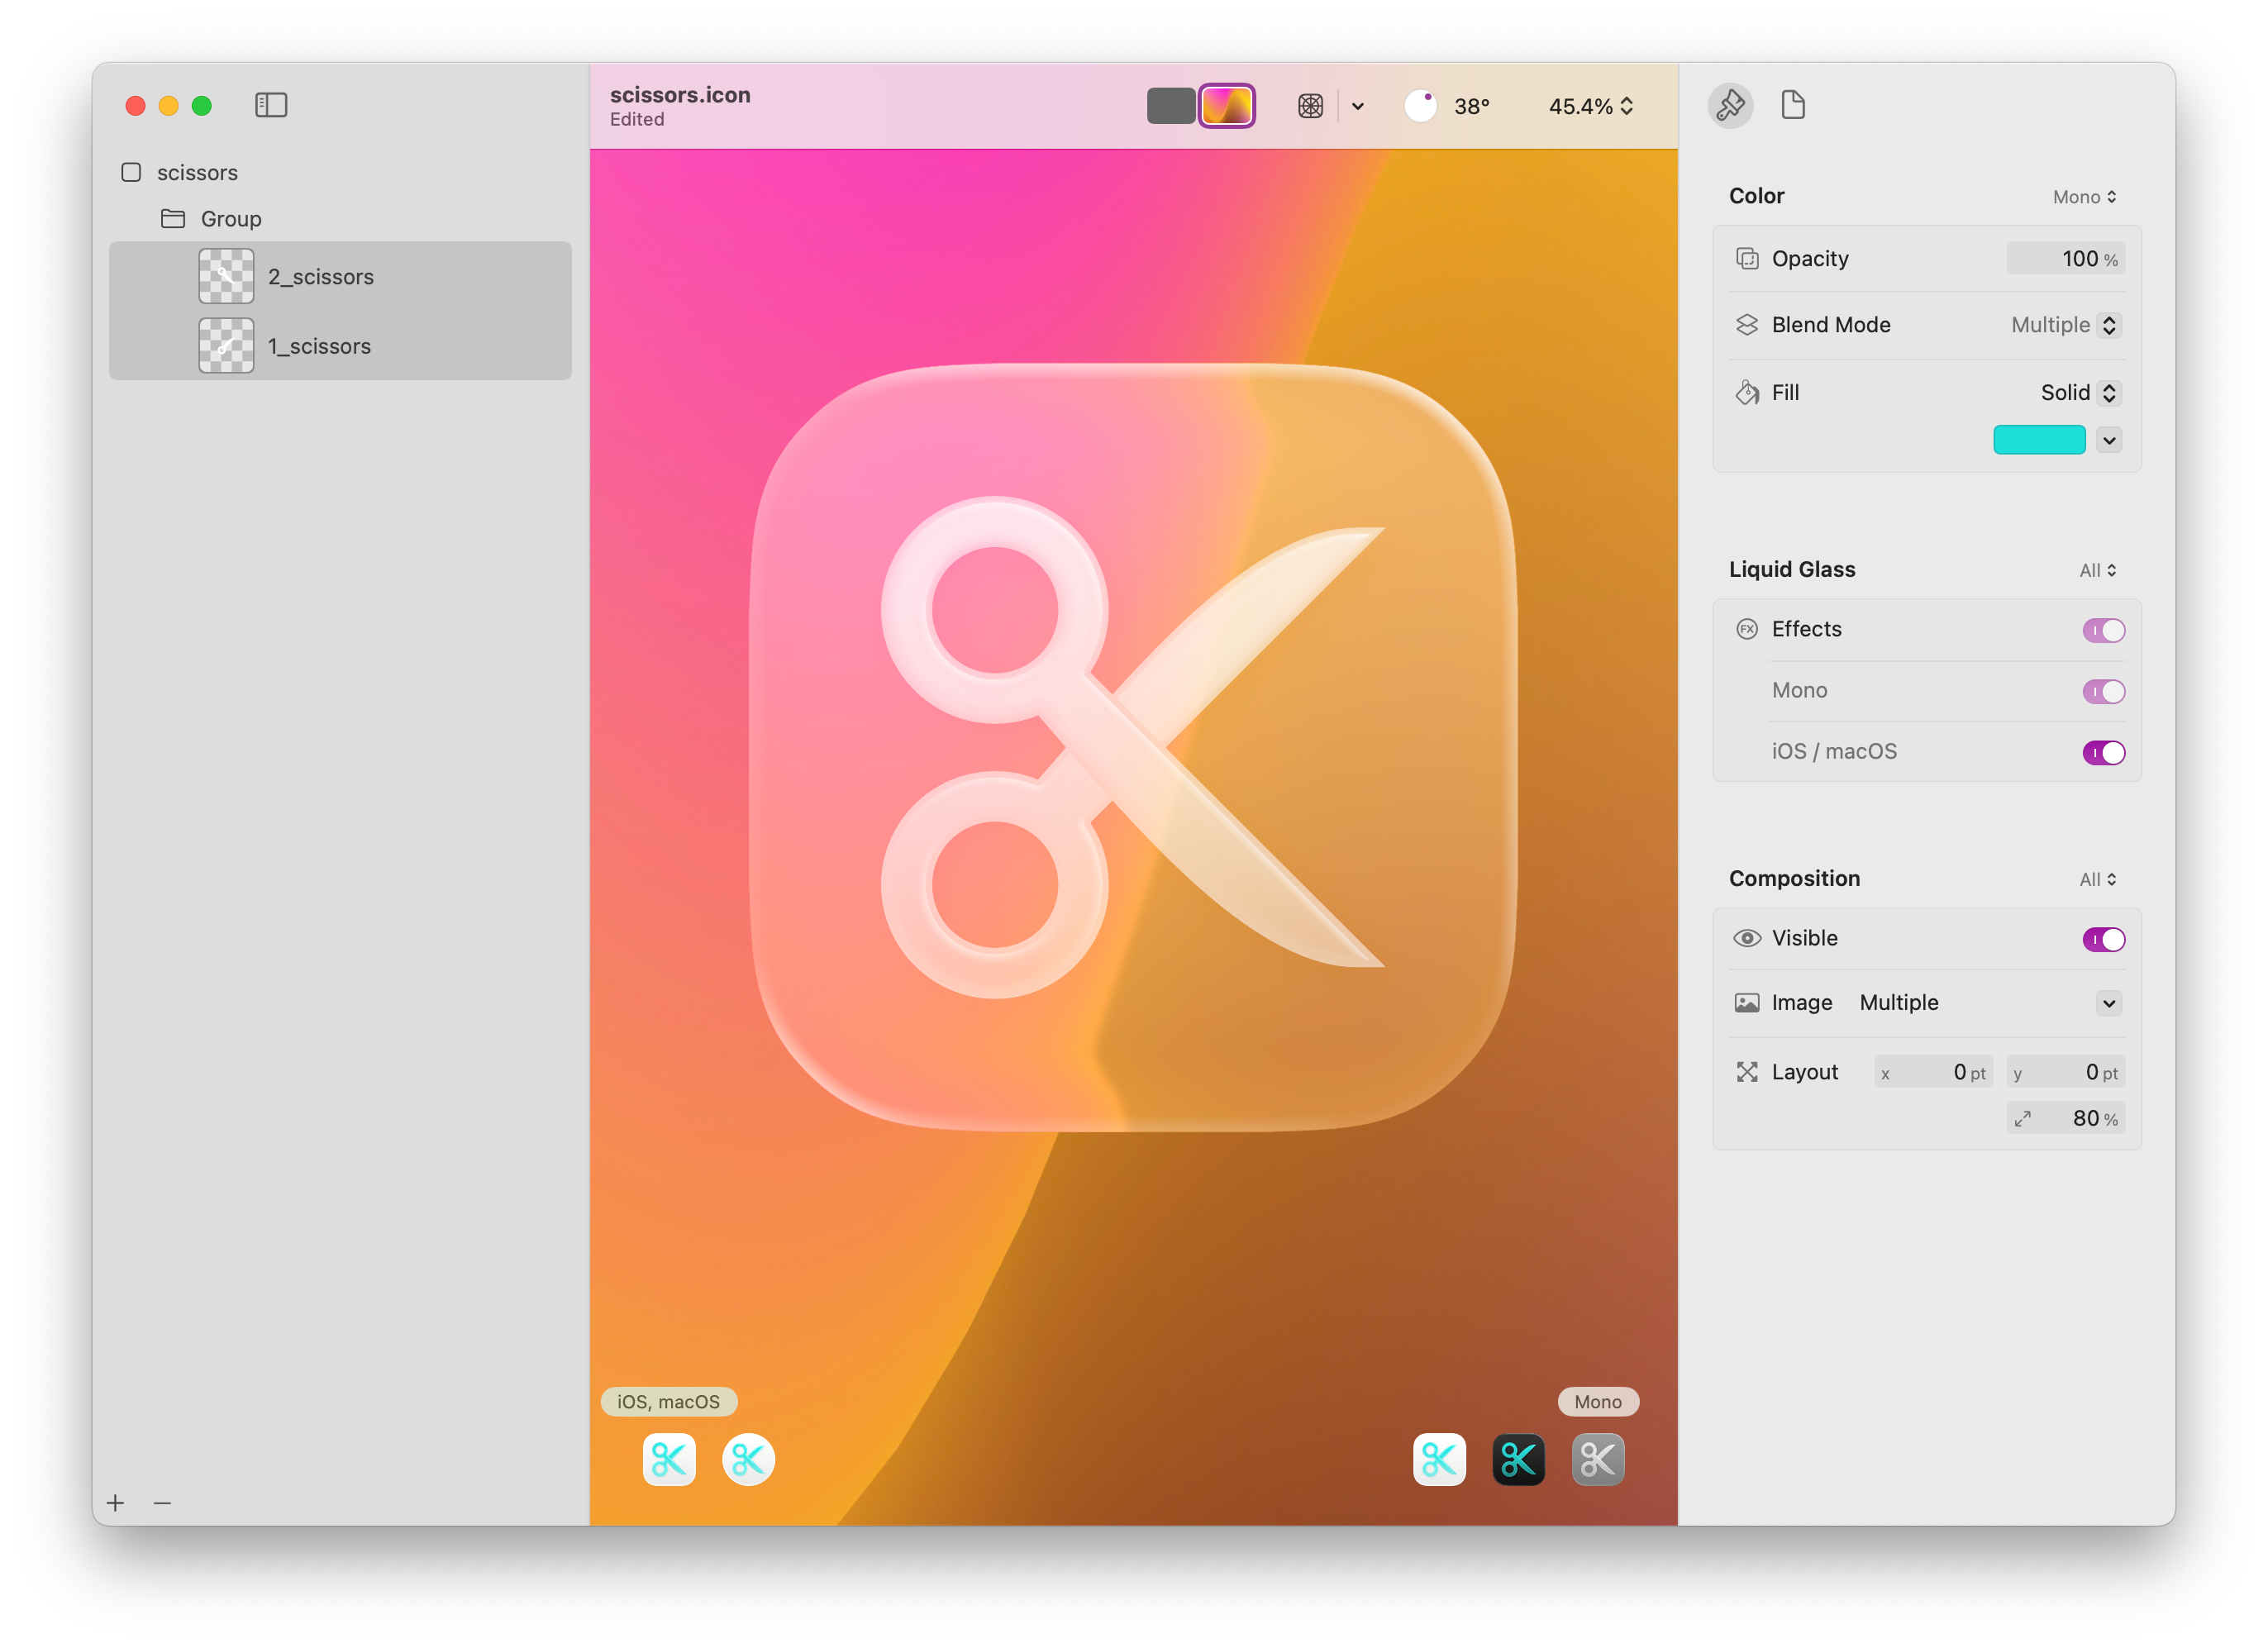Click the teal fill color swatch
The width and height of the screenshot is (2268, 1648).
tap(2039, 440)
